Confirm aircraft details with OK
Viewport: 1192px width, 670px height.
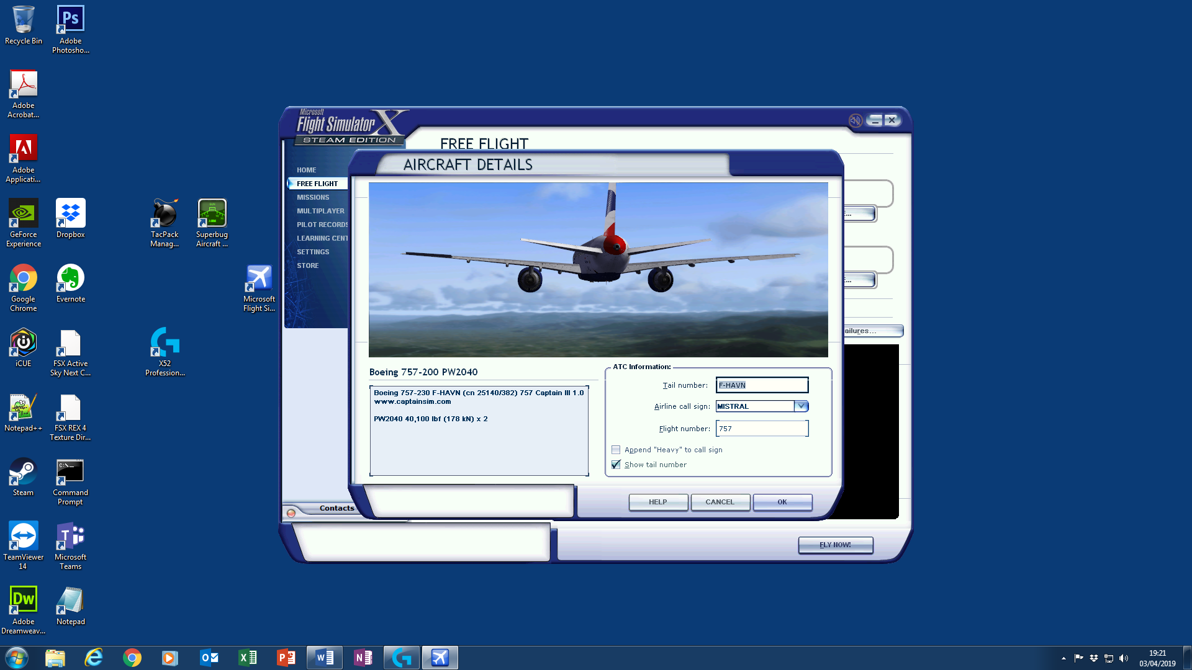point(782,502)
